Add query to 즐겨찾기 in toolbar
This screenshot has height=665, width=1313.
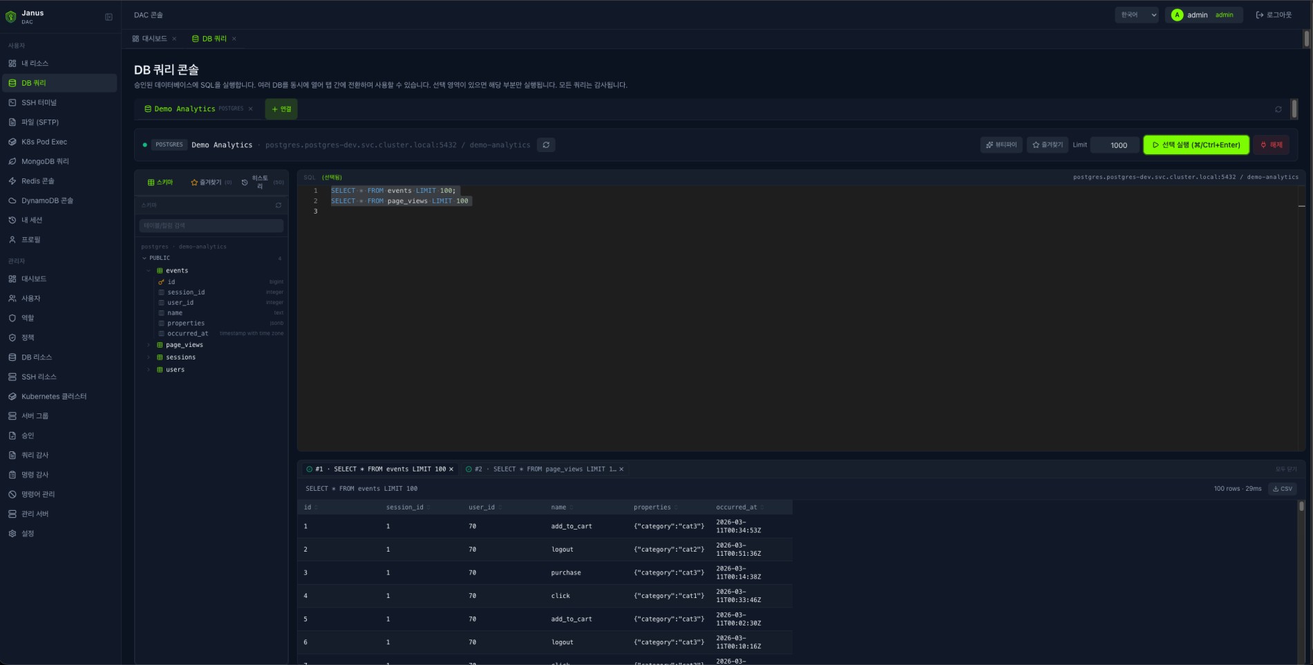click(1048, 145)
